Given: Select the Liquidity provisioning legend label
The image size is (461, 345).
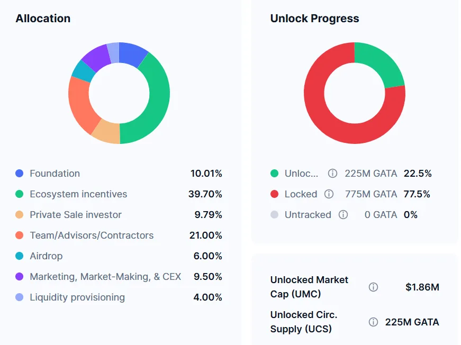Looking at the screenshot, I should (x=77, y=297).
